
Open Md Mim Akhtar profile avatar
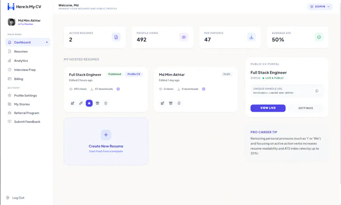coord(12,22)
